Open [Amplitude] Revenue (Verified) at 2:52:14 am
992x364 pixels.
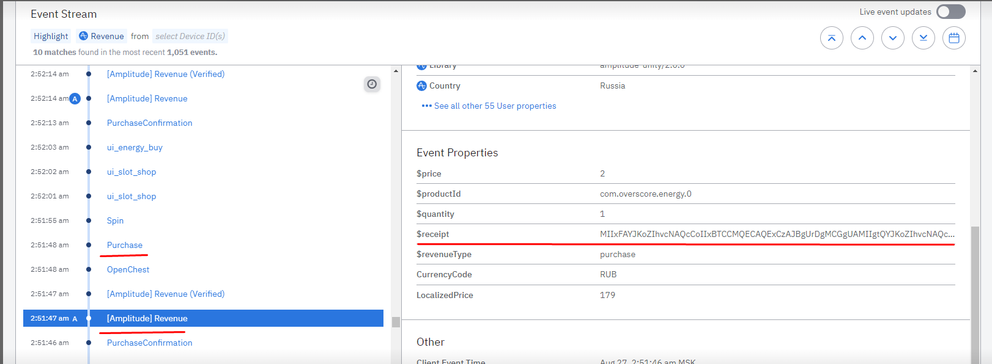coord(166,74)
